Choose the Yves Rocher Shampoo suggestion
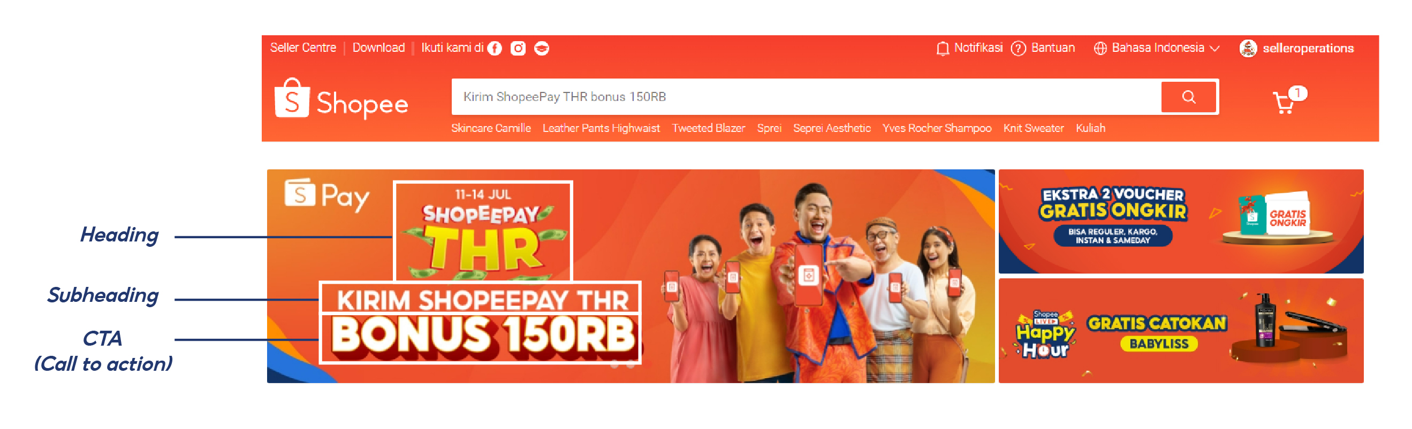Image resolution: width=1412 pixels, height=429 pixels. pyautogui.click(x=936, y=128)
